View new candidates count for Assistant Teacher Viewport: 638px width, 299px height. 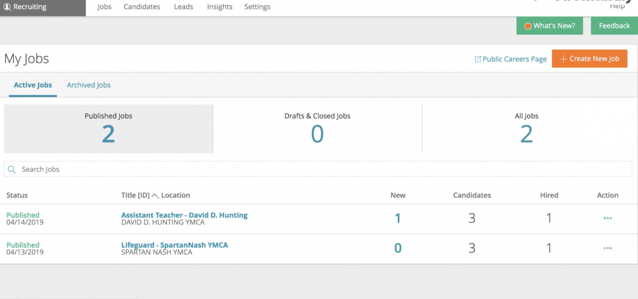point(398,218)
